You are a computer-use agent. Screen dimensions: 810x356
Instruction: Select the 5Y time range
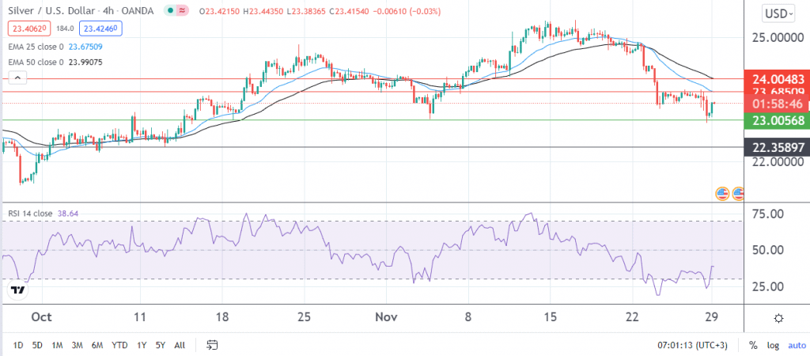160,345
